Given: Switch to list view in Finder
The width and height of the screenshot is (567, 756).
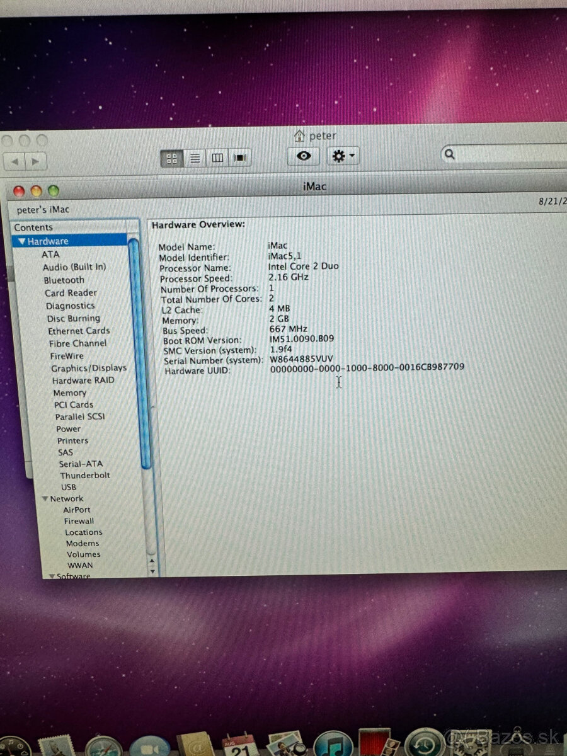Looking at the screenshot, I should click(x=195, y=158).
